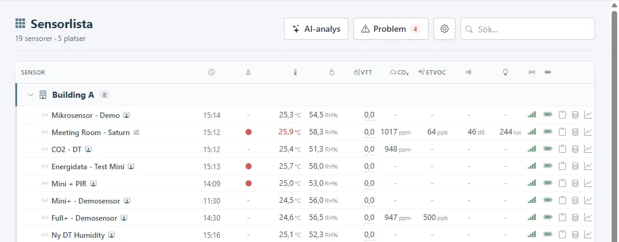The image size is (619, 242).
Task: Sort by the CO₂ column header
Action: pos(399,73)
